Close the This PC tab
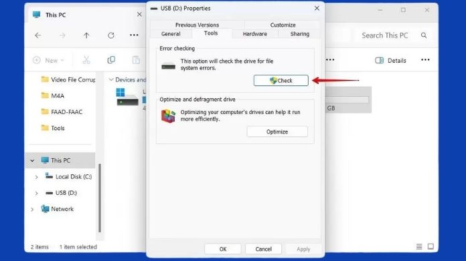This screenshot has height=261, width=466. [139, 15]
